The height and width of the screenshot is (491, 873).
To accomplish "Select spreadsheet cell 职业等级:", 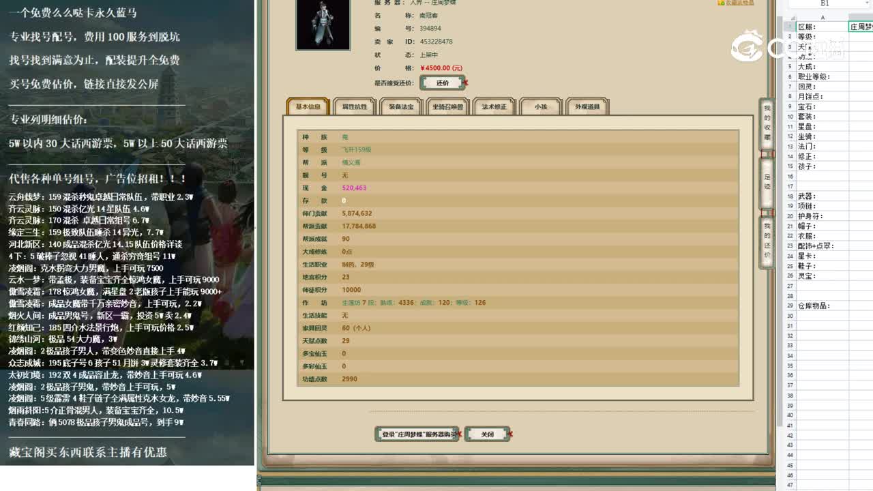I will tap(822, 77).
